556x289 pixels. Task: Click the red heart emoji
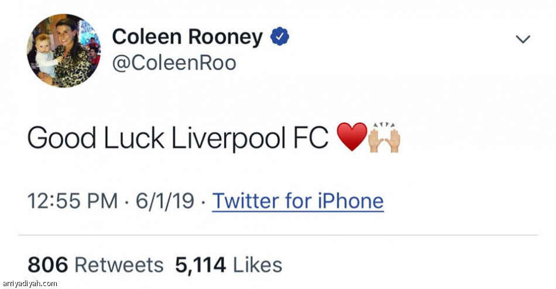(x=352, y=136)
